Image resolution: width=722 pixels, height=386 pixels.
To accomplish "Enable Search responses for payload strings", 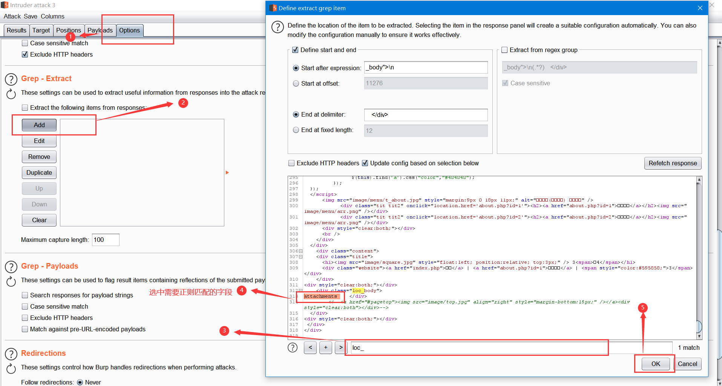I will [x=25, y=295].
